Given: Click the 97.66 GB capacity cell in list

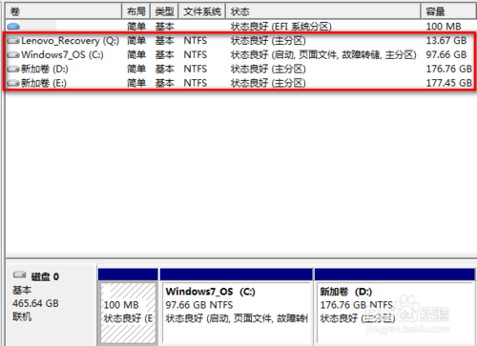Looking at the screenshot, I should (446, 54).
